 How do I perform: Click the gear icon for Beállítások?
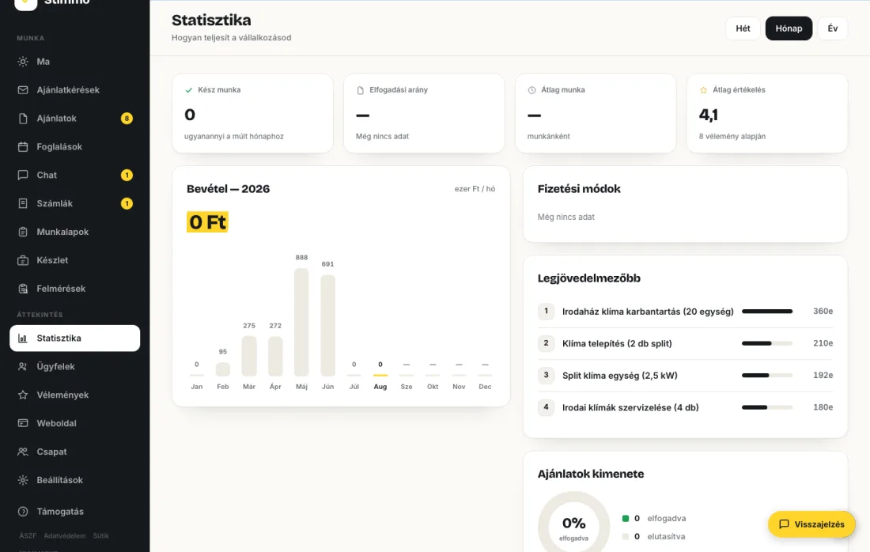pos(23,480)
